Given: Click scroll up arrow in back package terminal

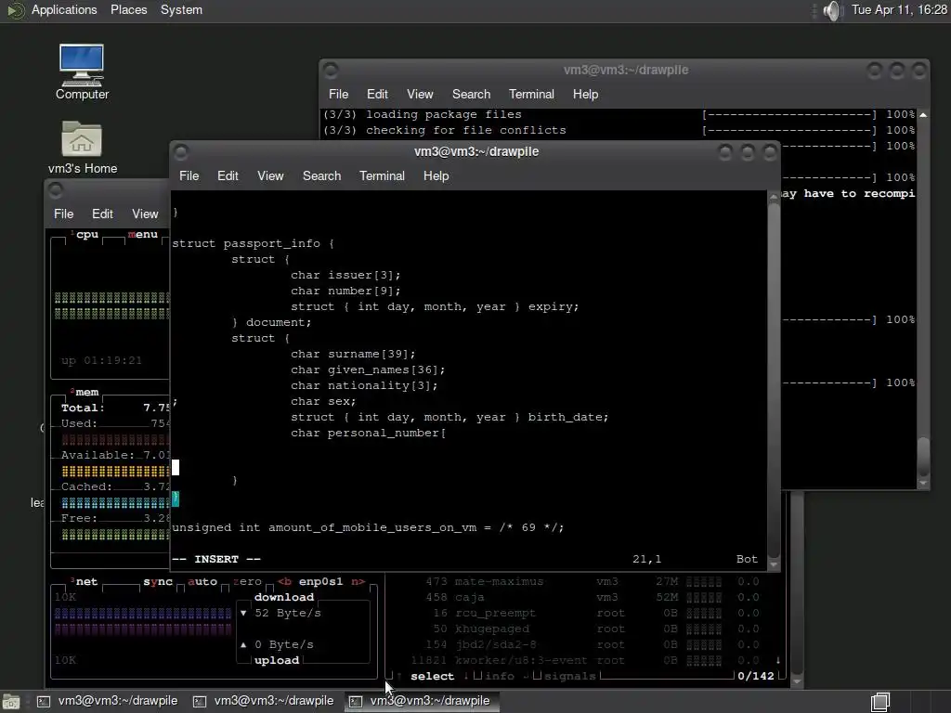Looking at the screenshot, I should (923, 114).
